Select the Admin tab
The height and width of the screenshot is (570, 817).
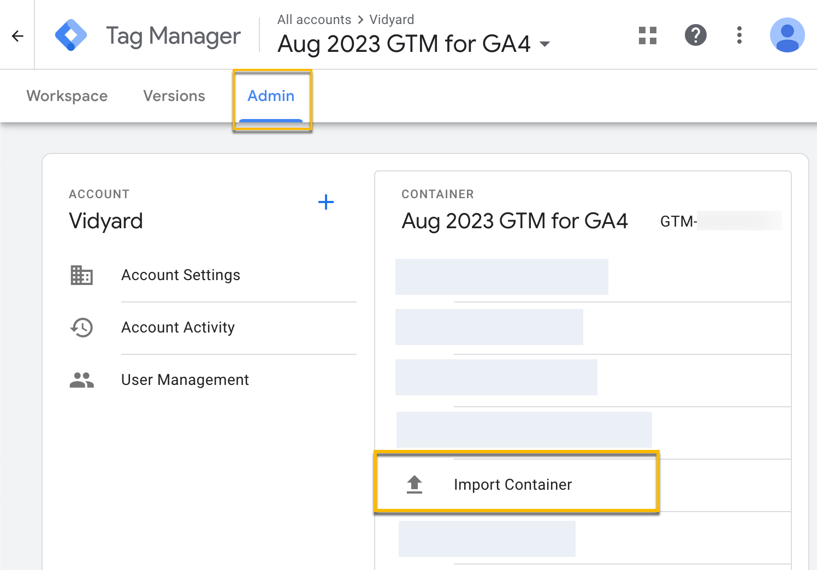click(271, 96)
